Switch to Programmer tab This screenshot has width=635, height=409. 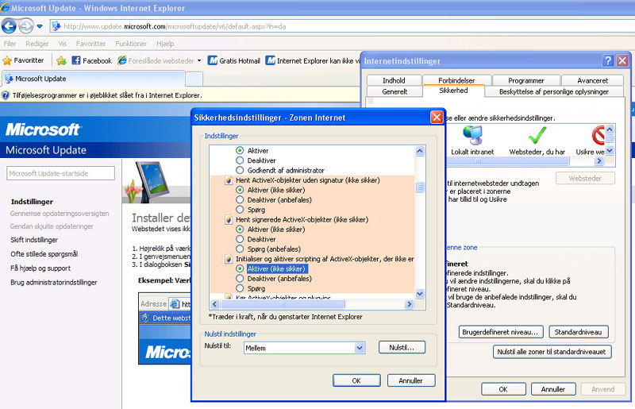[526, 80]
